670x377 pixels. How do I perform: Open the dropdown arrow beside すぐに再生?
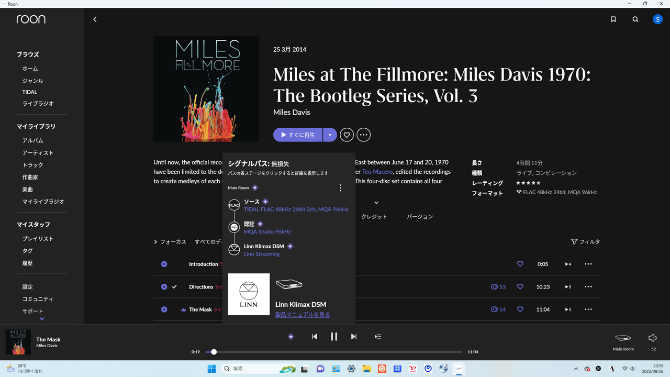(x=330, y=135)
